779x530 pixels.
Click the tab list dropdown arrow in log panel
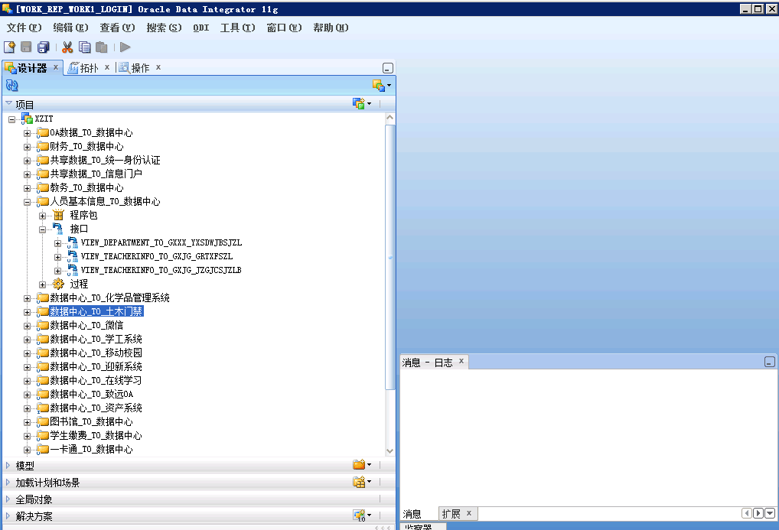click(x=770, y=513)
